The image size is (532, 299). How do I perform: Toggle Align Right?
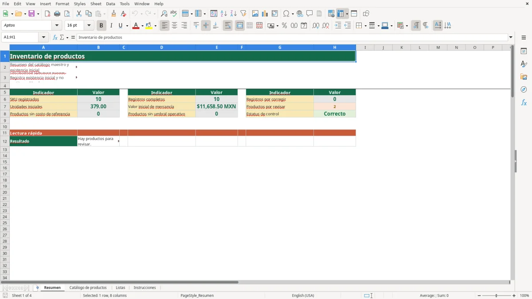pyautogui.click(x=184, y=26)
